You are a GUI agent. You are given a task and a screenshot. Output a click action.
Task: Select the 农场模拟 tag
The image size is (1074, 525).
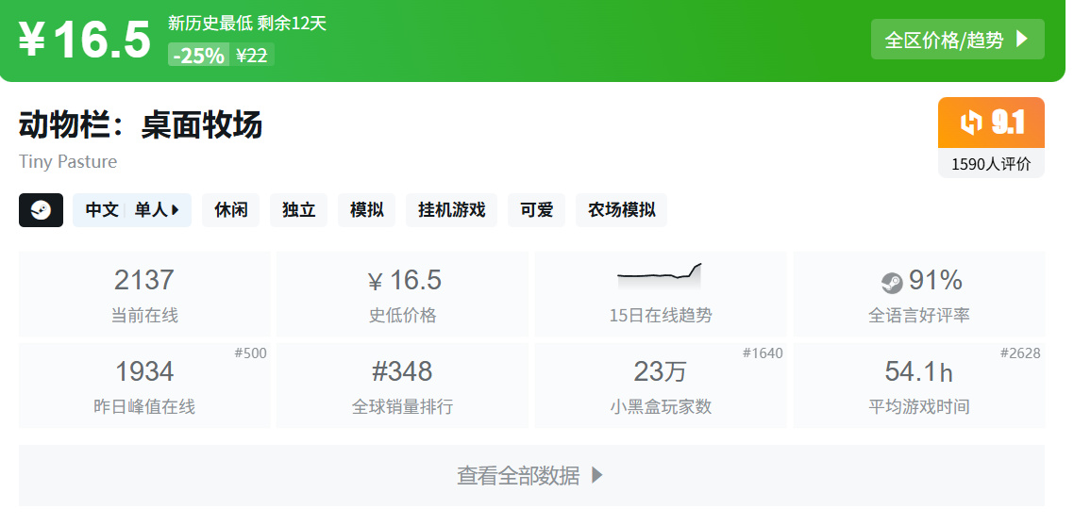[x=621, y=210]
